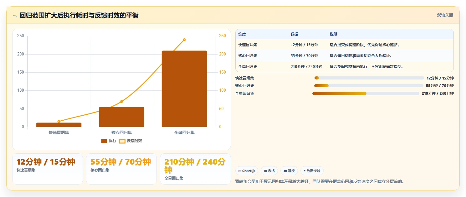Click the 快速冒烟集 progress bar
Image resolution: width=466 pixels, height=197 pixels.
[x=369, y=78]
